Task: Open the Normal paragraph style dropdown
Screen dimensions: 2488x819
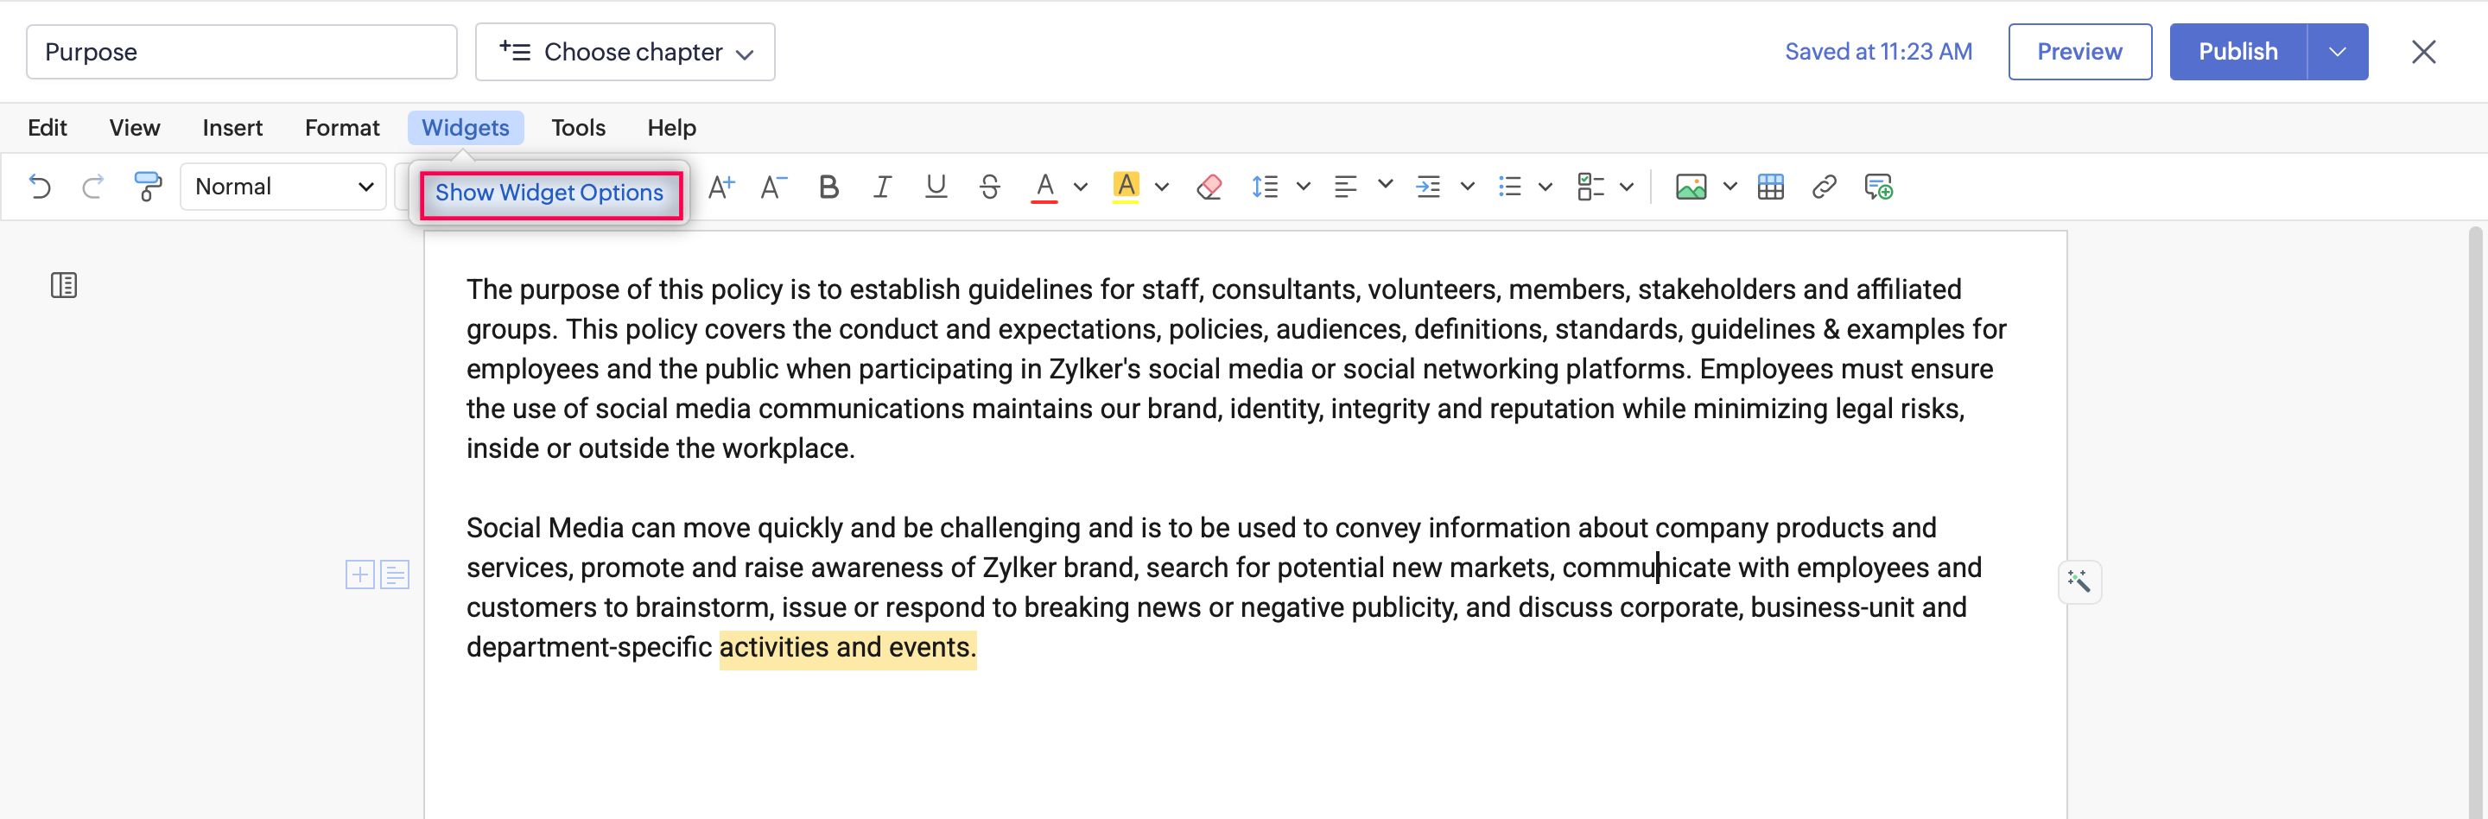Action: 283,187
